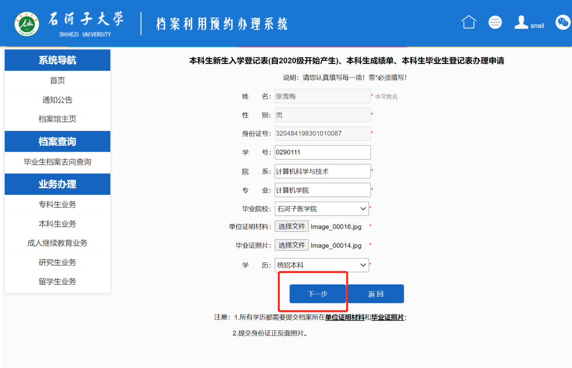
Task: Open the WeChat icon in header
Action: coord(563,22)
